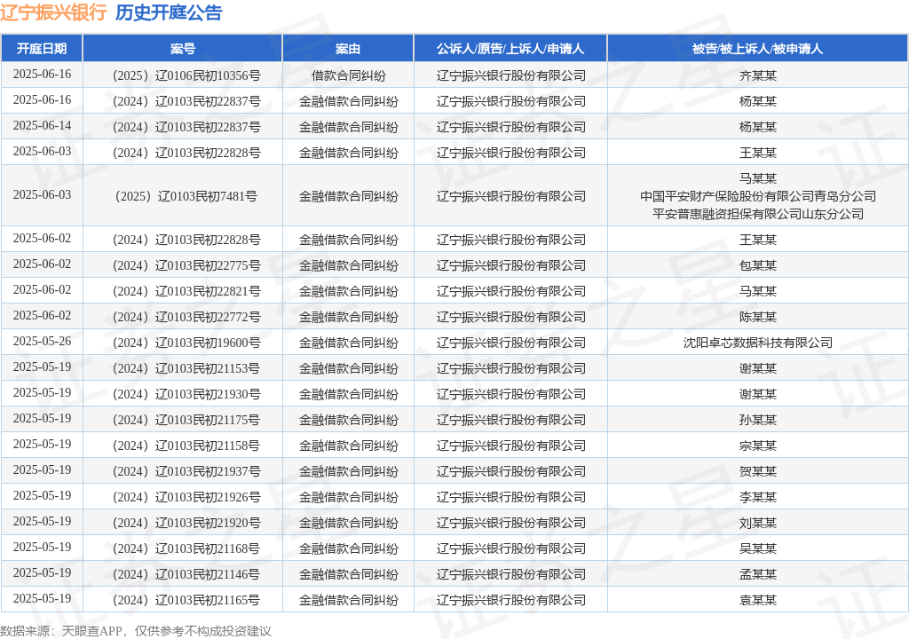The width and height of the screenshot is (909, 639).
Task: Select defendant 齐某某
Action: click(x=758, y=75)
